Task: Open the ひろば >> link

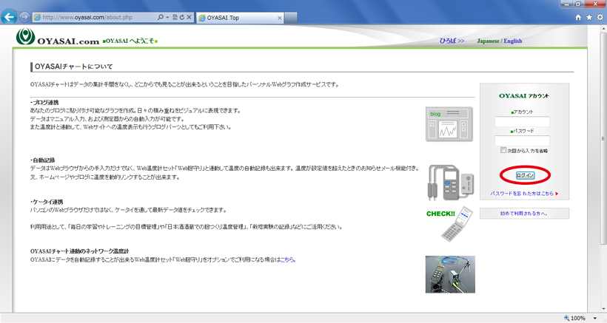Action: [x=452, y=41]
